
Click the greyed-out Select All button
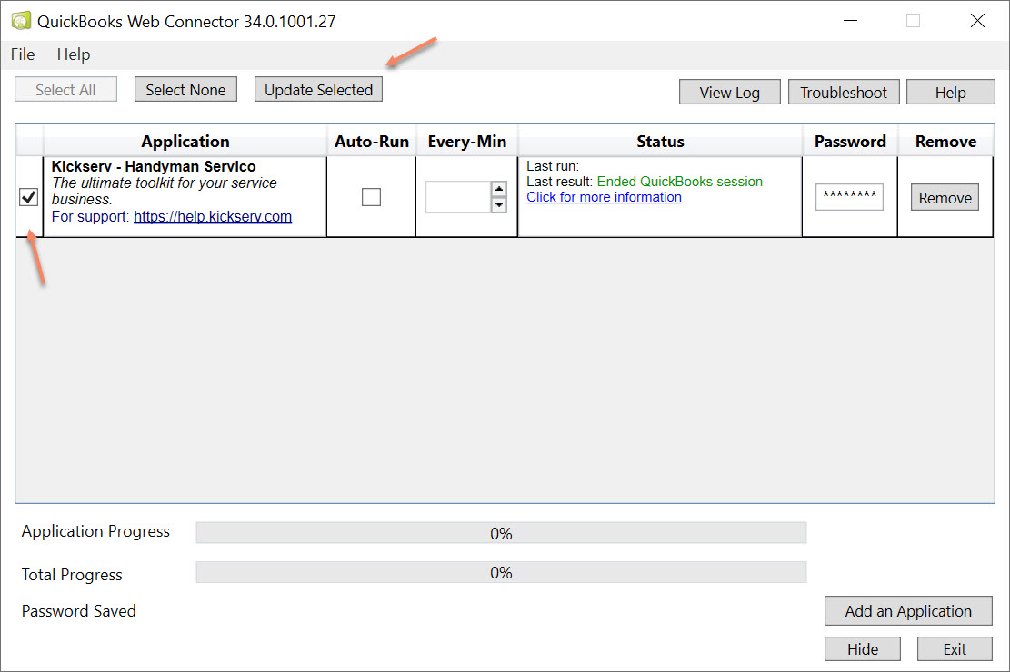pyautogui.click(x=65, y=90)
